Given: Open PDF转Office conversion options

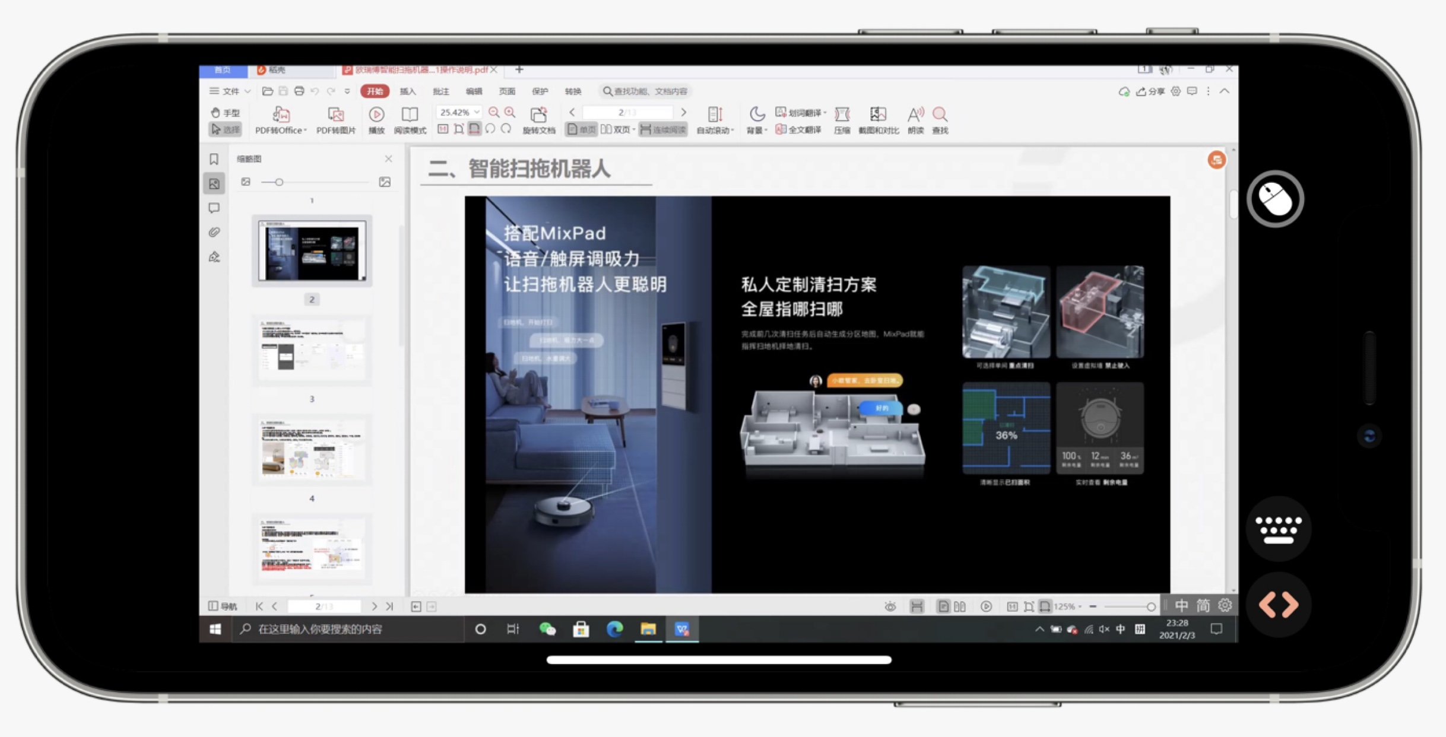Looking at the screenshot, I should 281,120.
